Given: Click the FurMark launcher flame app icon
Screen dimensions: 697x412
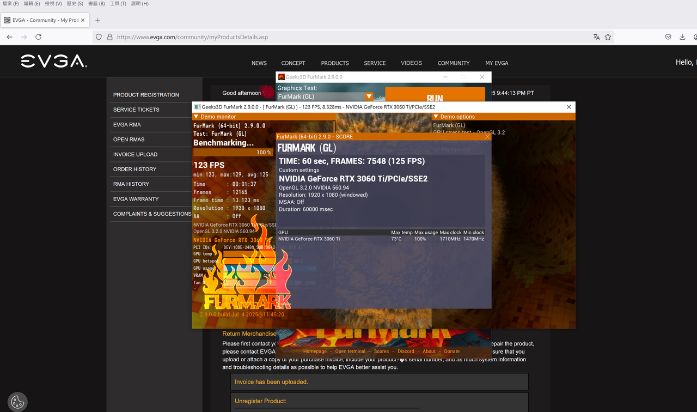Looking at the screenshot, I should 282,77.
